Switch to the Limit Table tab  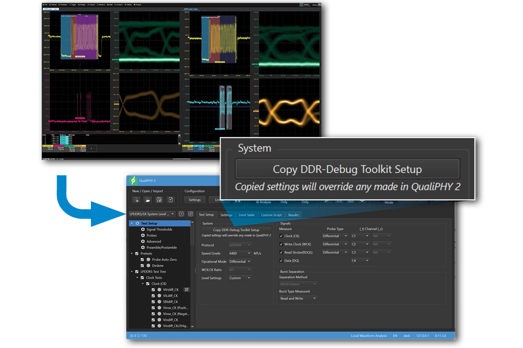pos(246,215)
